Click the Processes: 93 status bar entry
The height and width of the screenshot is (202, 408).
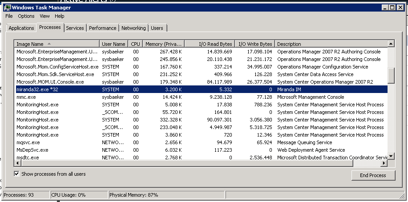click(x=26, y=195)
